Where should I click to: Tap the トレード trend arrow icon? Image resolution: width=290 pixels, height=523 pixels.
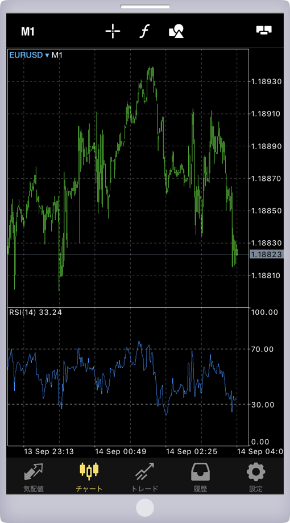(144, 472)
